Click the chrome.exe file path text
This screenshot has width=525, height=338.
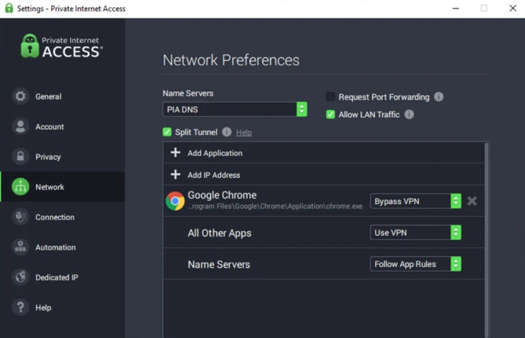tap(275, 206)
